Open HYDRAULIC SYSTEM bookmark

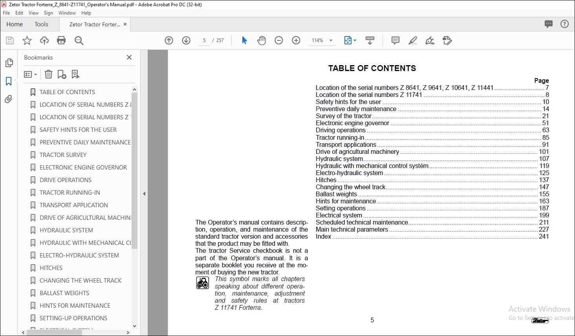click(x=66, y=230)
